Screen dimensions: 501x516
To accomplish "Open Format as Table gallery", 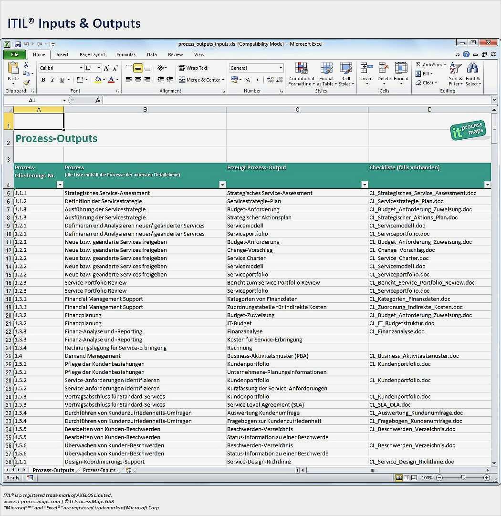I will point(326,74).
